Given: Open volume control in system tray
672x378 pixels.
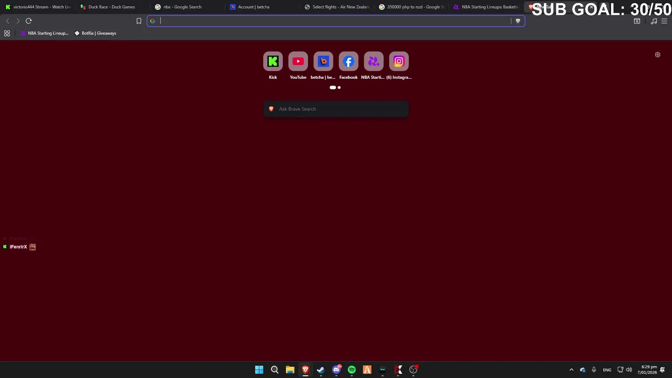Looking at the screenshot, I should point(629,370).
